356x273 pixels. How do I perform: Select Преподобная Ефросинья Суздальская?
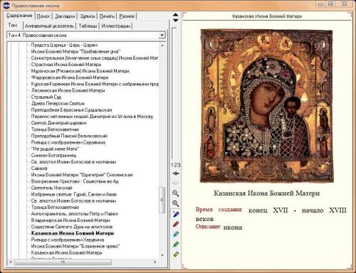coord(71,110)
